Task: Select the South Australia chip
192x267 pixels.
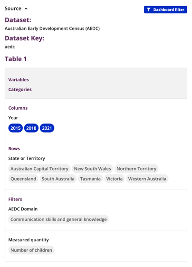Action: [x=58, y=179]
